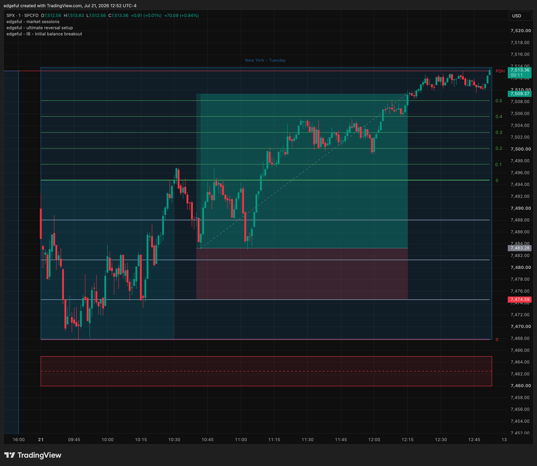Click the TradingView logo at bottom left
This screenshot has width=537, height=466.
(x=33, y=455)
